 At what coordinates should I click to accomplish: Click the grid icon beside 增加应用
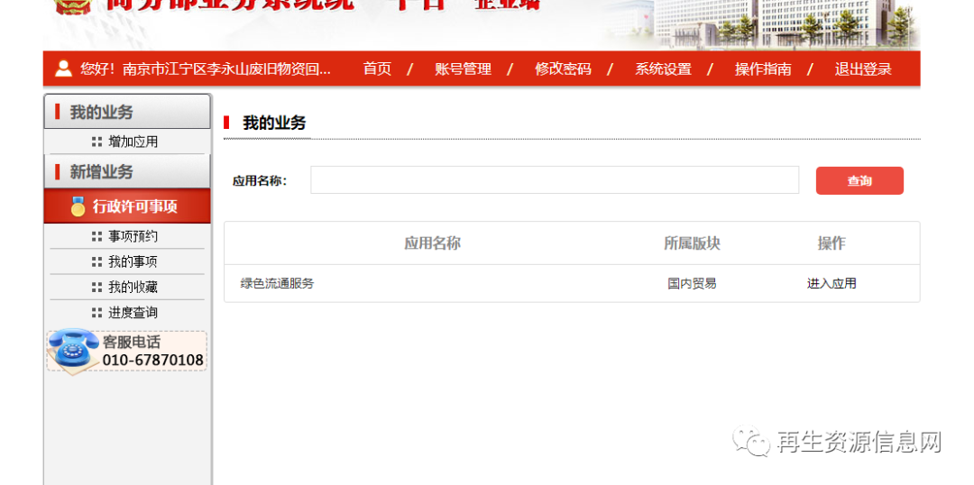[96, 142]
